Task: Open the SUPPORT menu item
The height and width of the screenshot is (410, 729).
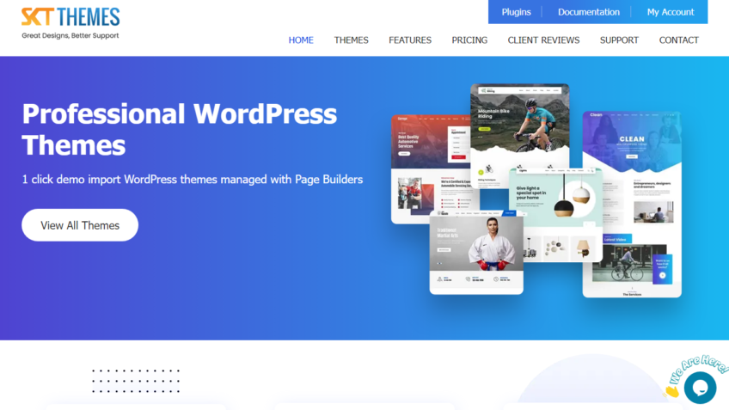Action: coord(619,40)
